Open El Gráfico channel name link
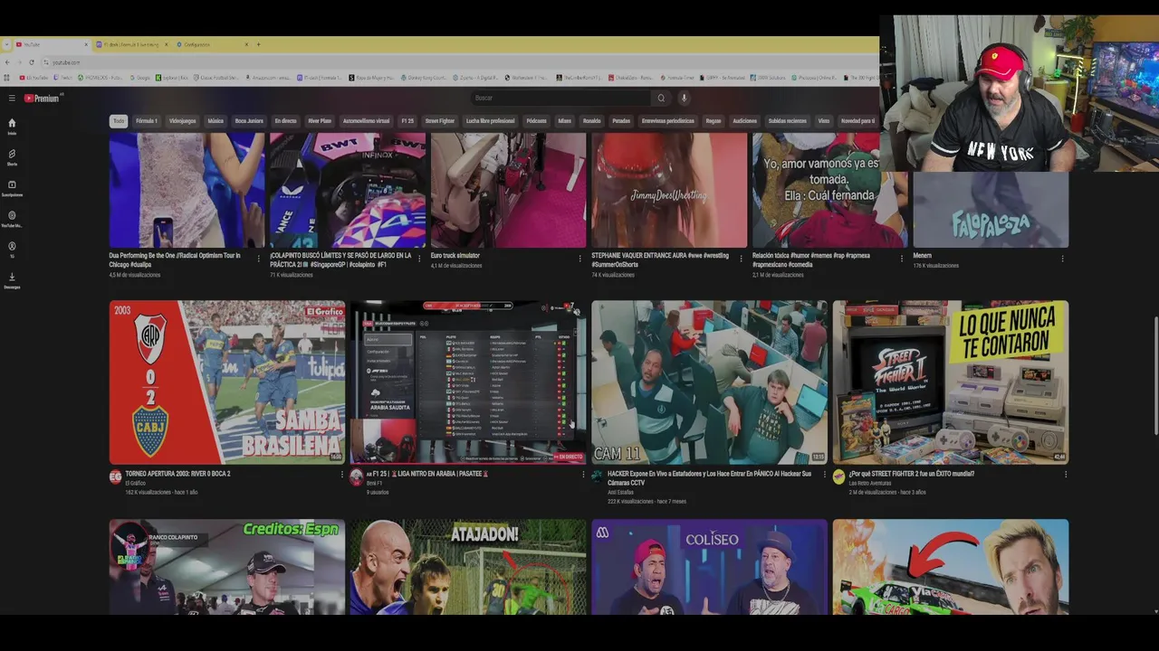This screenshot has width=1159, height=651. click(136, 483)
